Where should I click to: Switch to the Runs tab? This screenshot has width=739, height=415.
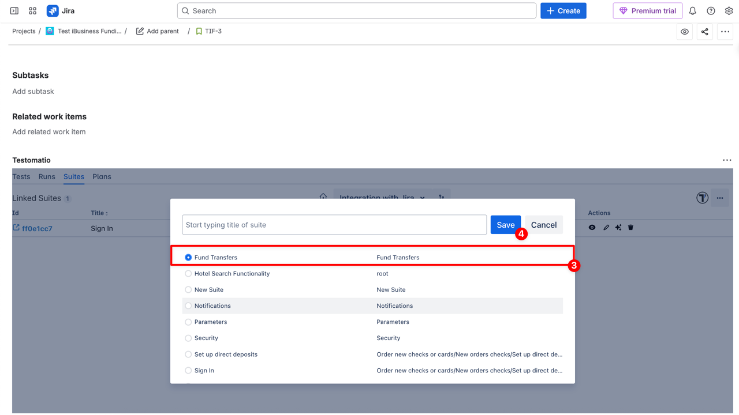(x=47, y=177)
